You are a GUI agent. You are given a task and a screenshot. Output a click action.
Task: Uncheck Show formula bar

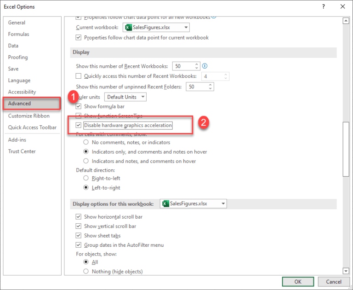[78, 106]
